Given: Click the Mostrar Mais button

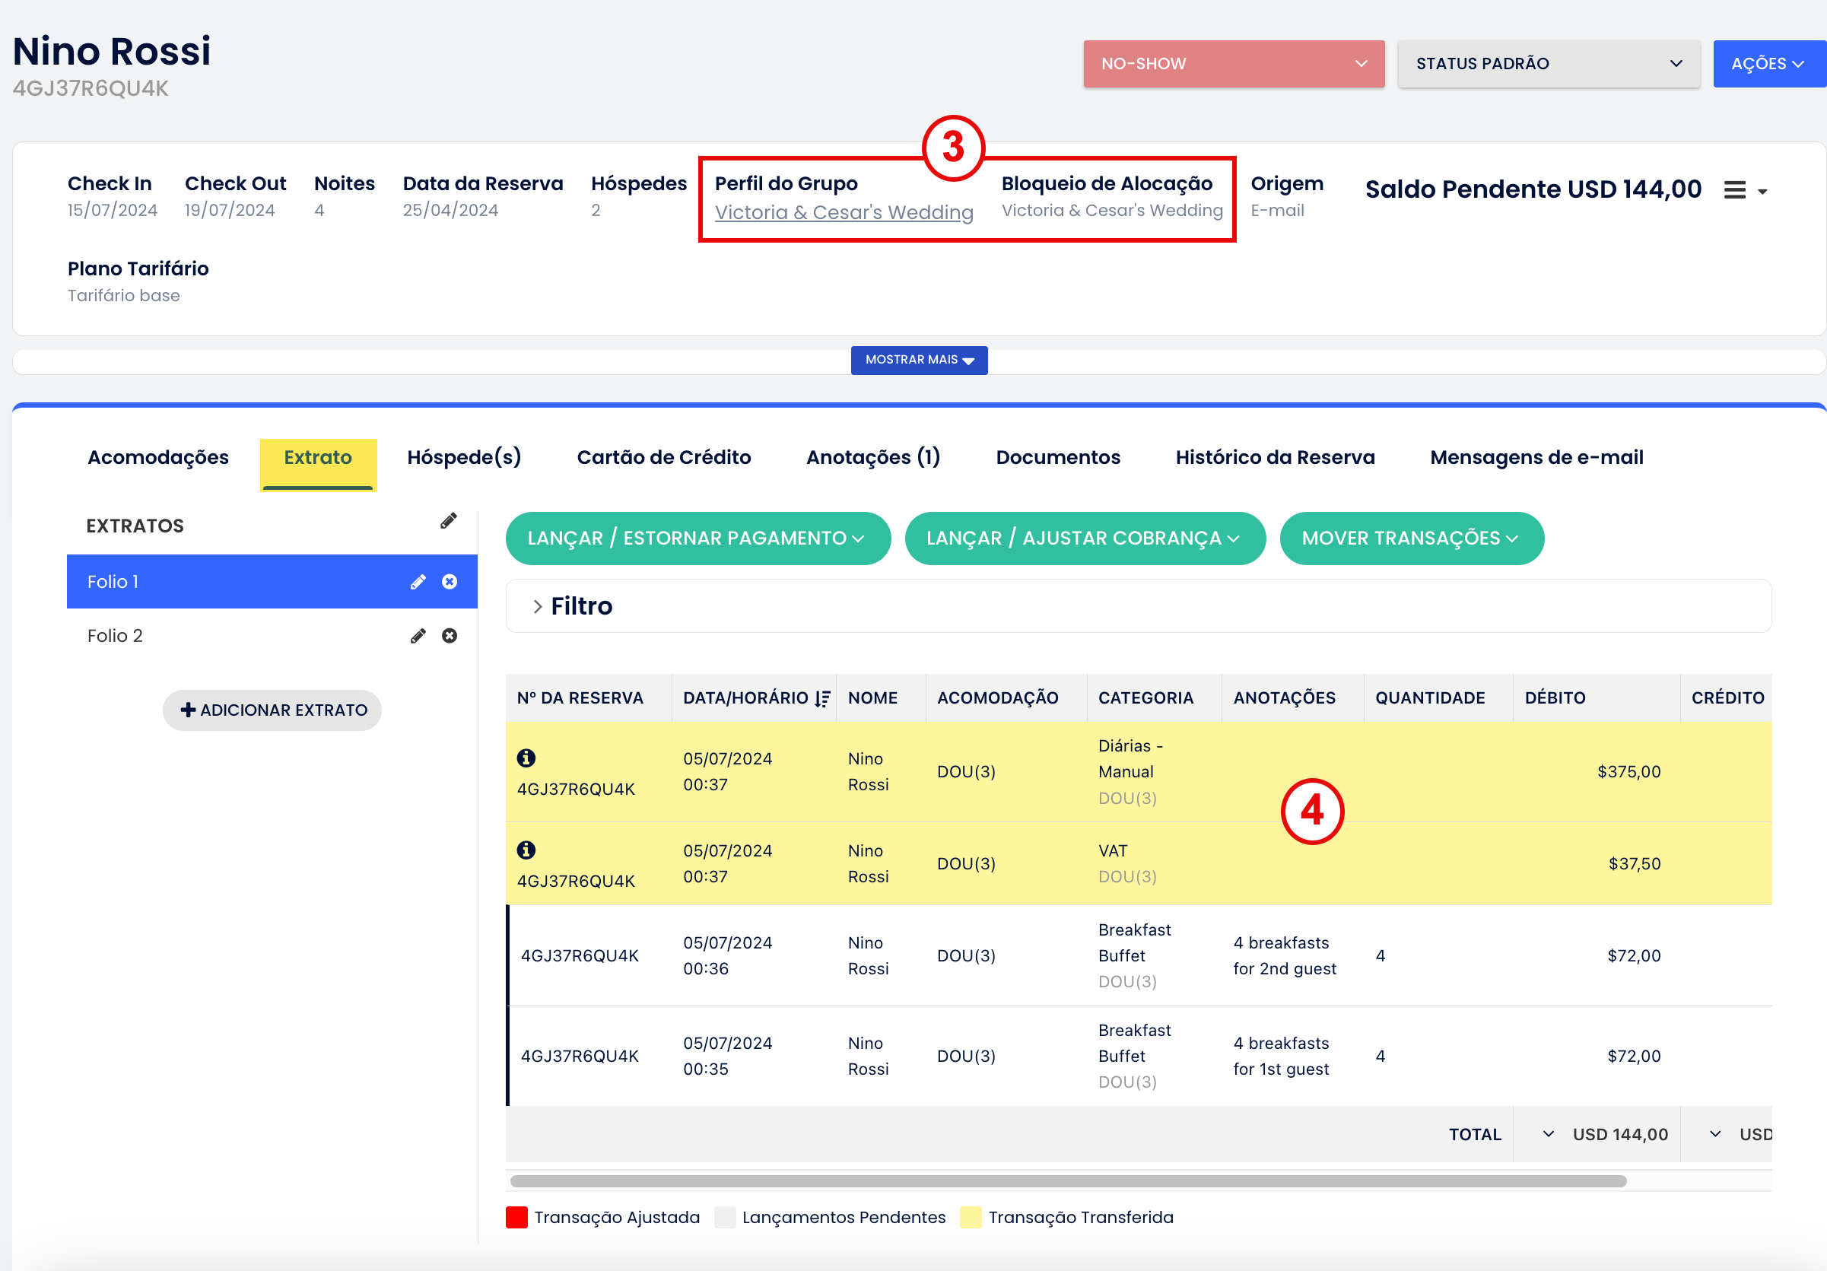Looking at the screenshot, I should [919, 360].
